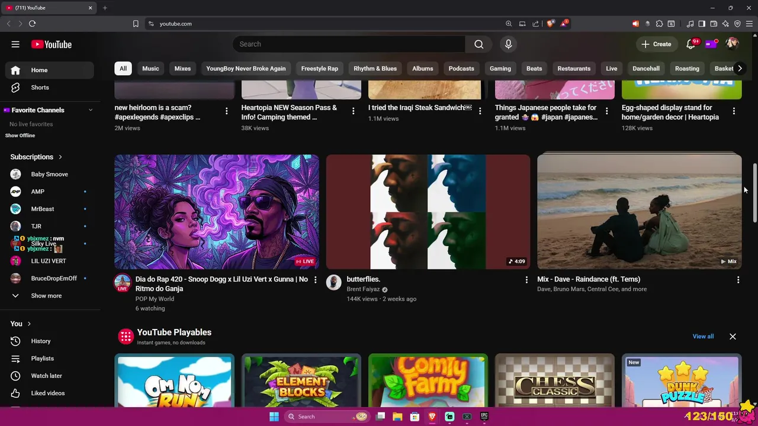The image size is (758, 426).
Task: Open Playlists in the sidebar
Action: pos(50,359)
